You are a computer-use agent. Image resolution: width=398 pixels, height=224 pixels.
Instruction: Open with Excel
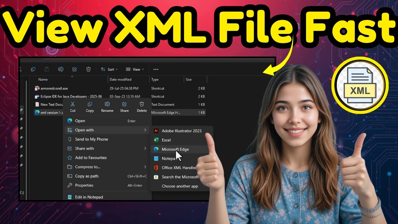pyautogui.click(x=182, y=140)
